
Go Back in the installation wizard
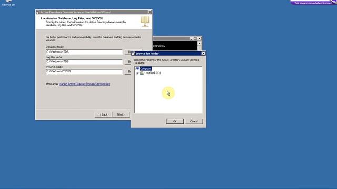pos(103,114)
